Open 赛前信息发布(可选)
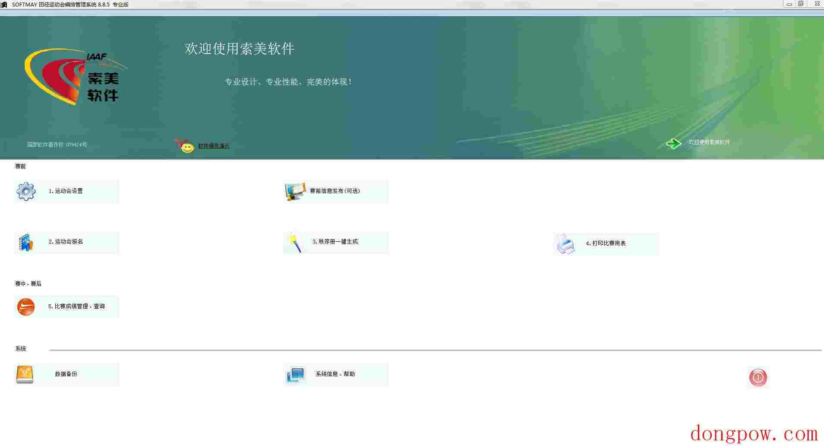Screen dimensions: 824x446 tap(336, 191)
